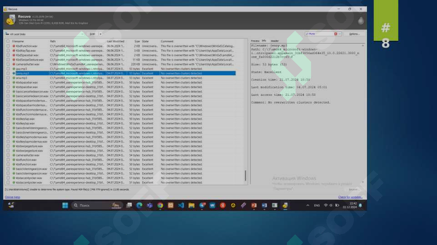Click the status dot of highlighted jenny.mp3 row
The image size is (437, 245).
point(14,73)
